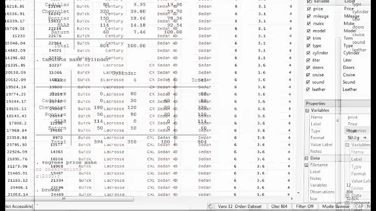
Task: Uncheck the cylinder variable checkbox
Action: (x=309, y=53)
